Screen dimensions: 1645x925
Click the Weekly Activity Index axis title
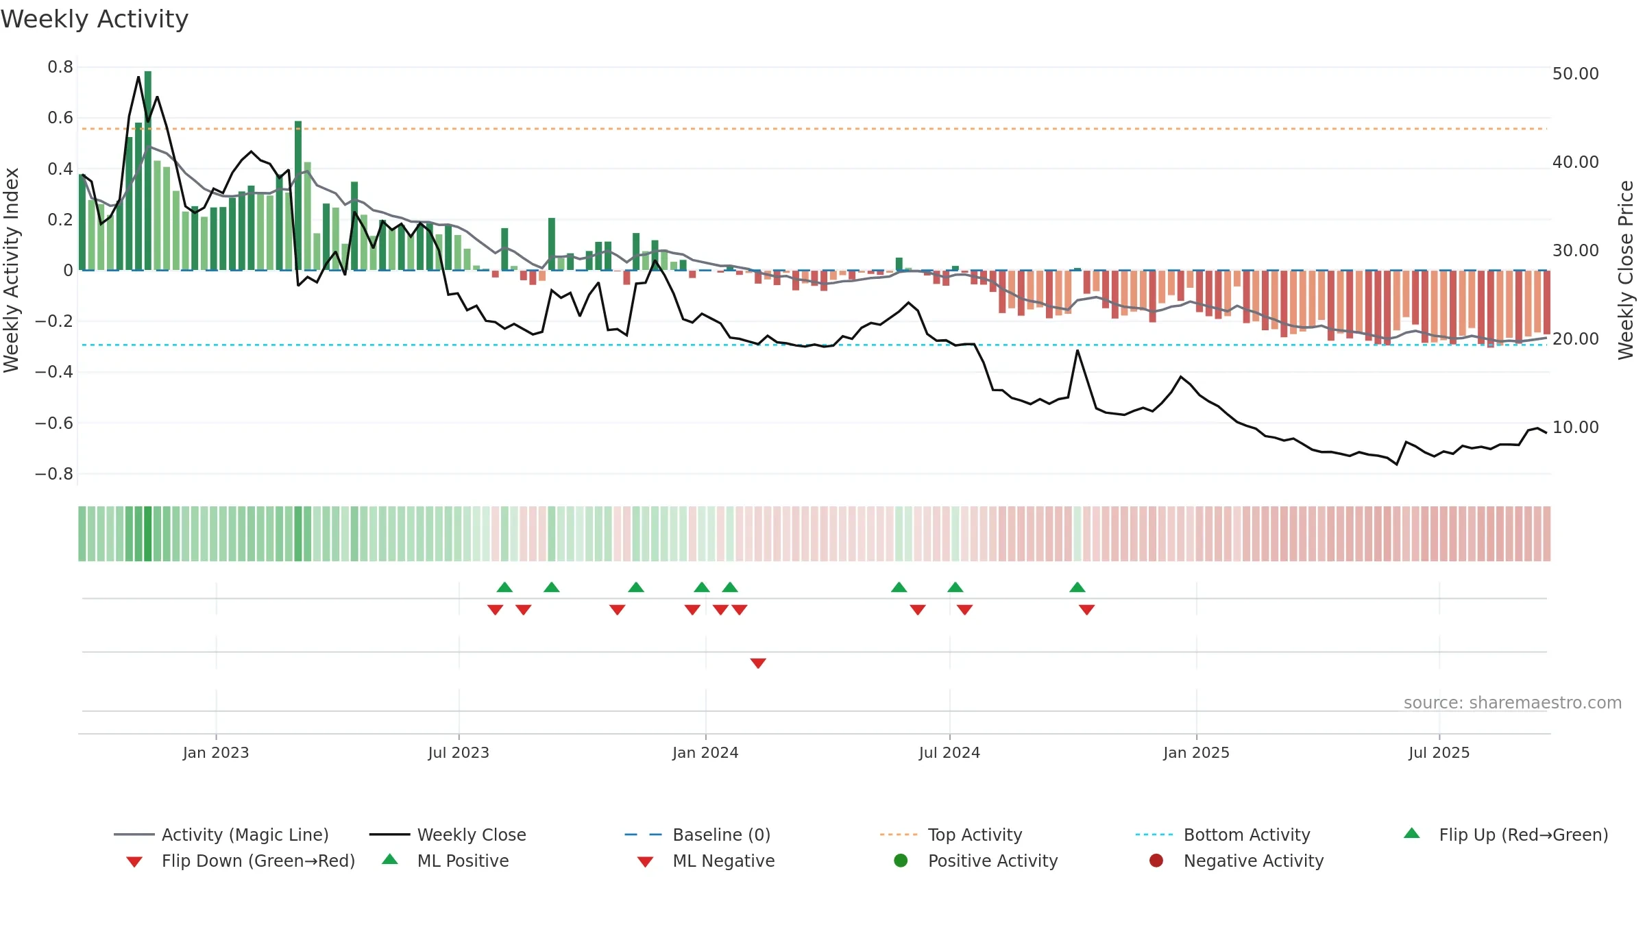pyautogui.click(x=12, y=270)
